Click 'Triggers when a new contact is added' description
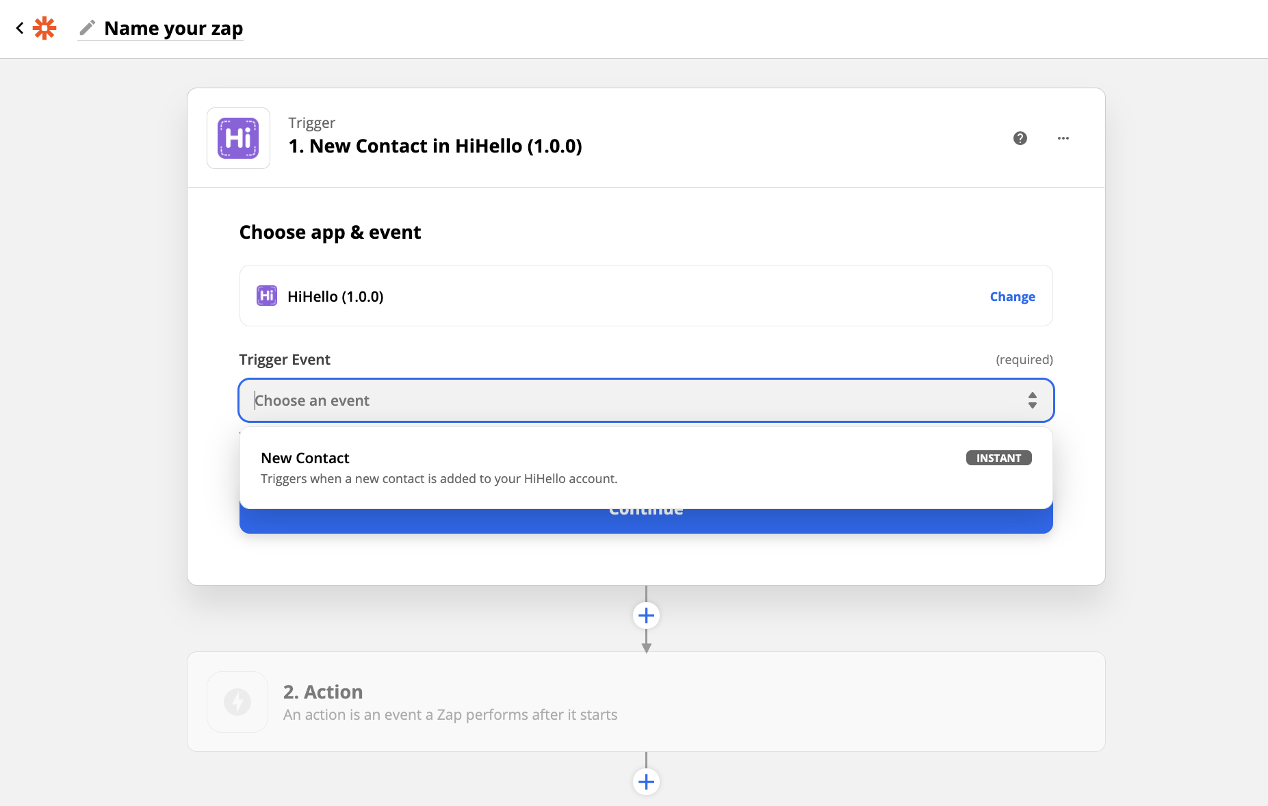The height and width of the screenshot is (806, 1268). [439, 479]
